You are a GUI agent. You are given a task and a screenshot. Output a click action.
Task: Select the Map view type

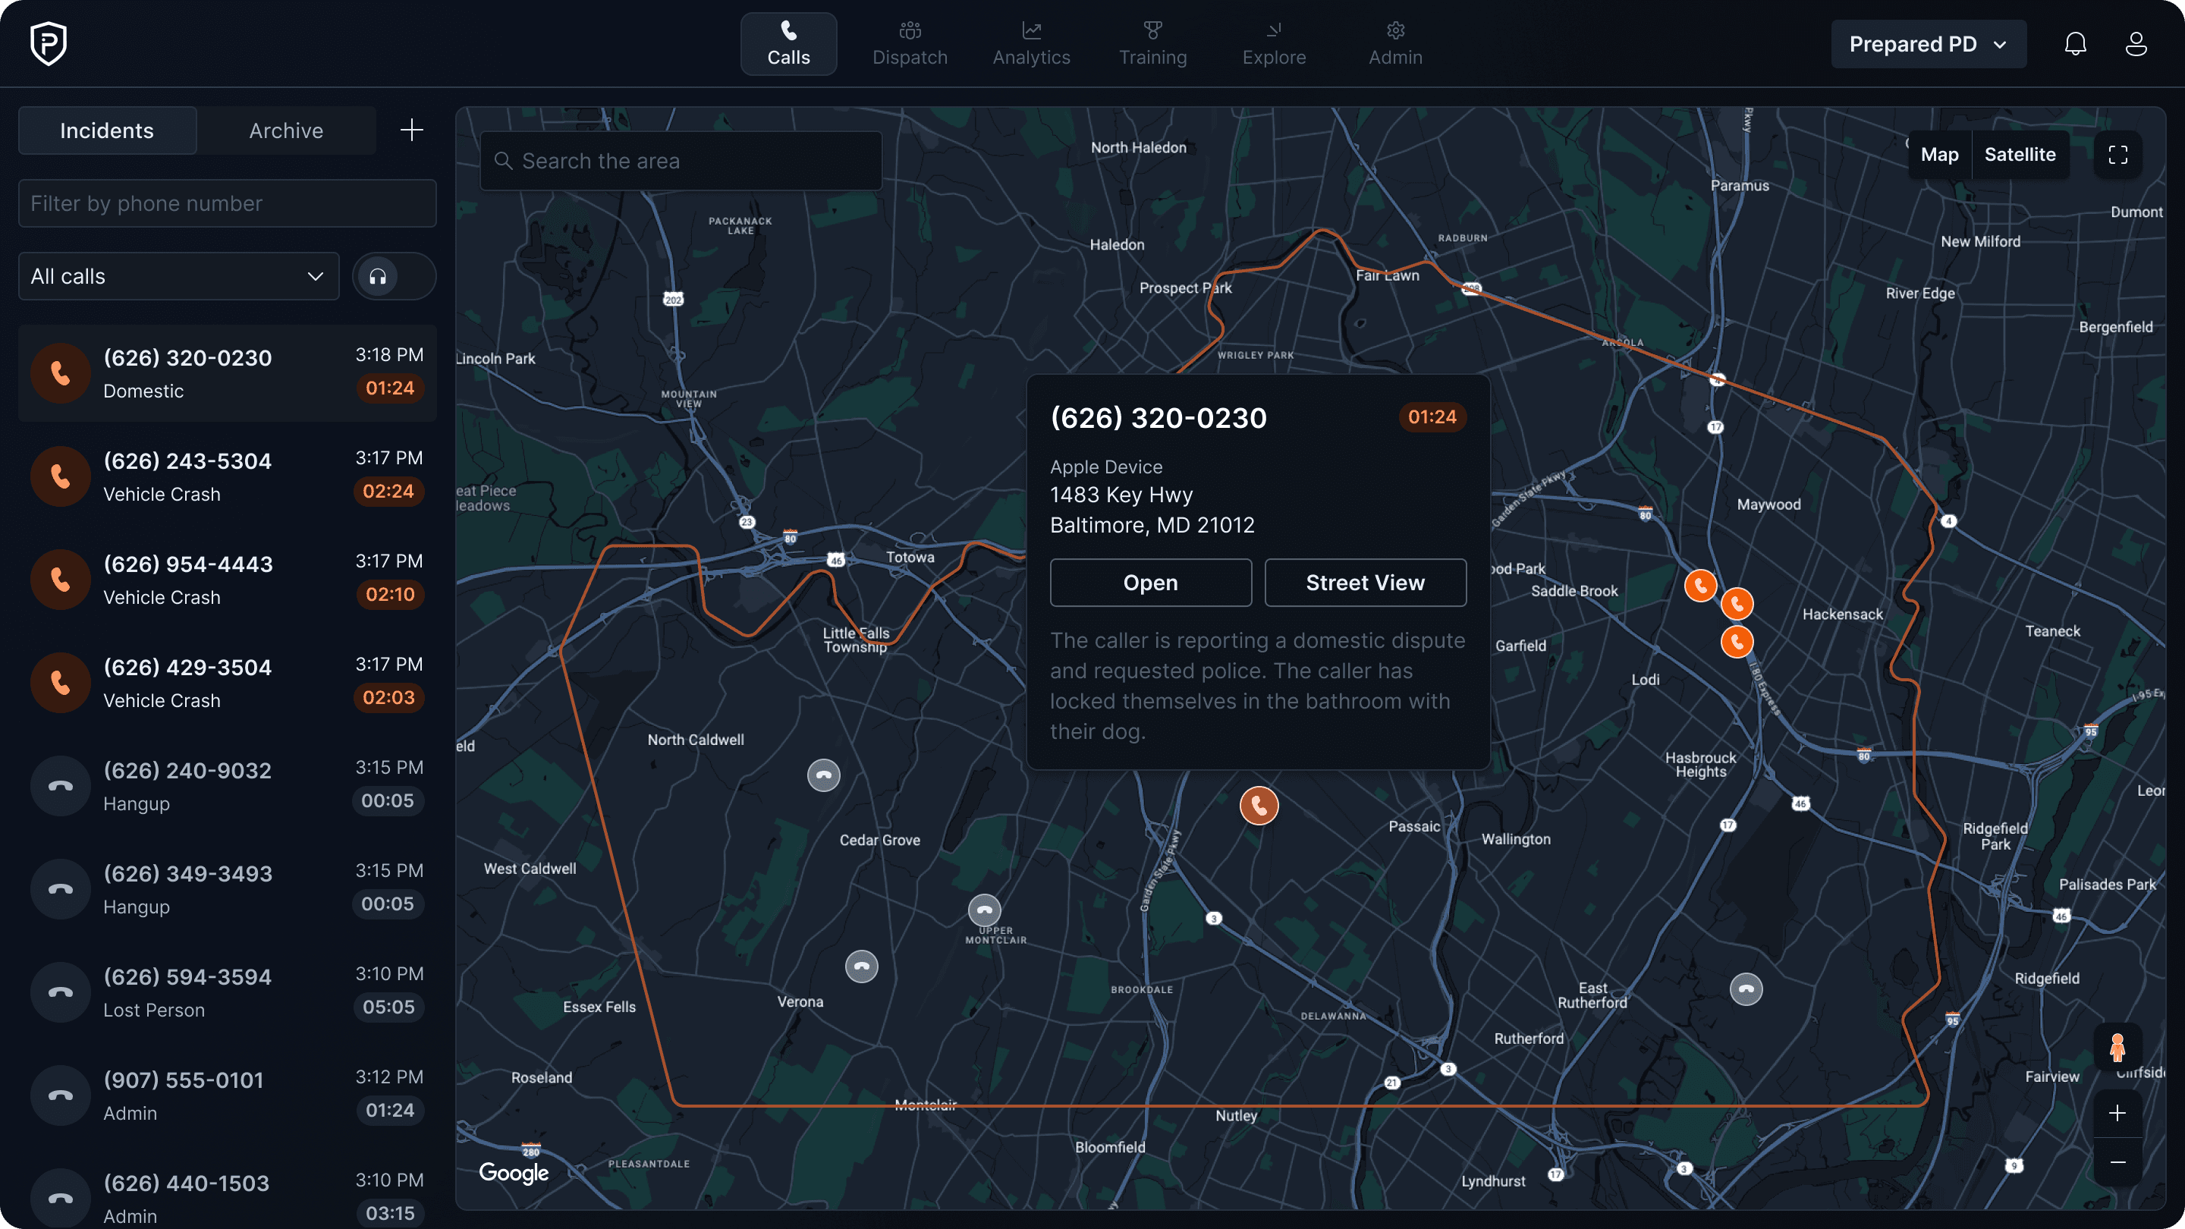(x=1939, y=156)
